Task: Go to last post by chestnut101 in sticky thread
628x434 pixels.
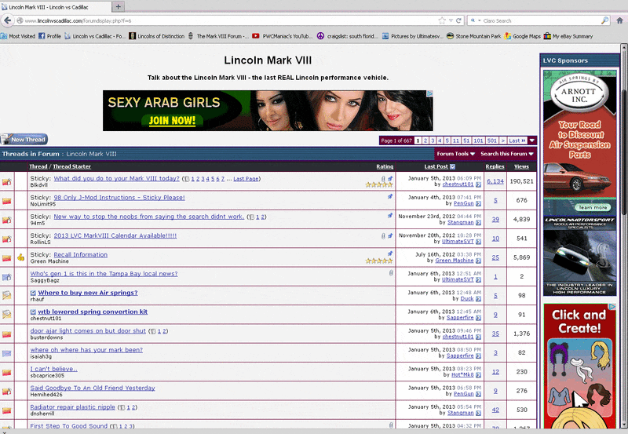Action: tap(478, 184)
